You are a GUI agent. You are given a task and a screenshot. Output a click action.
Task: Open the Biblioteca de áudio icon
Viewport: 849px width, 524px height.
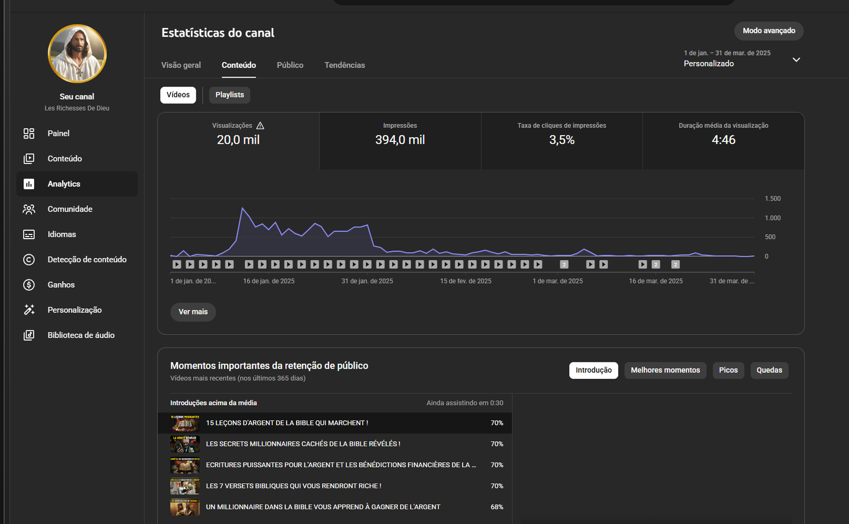(x=29, y=335)
